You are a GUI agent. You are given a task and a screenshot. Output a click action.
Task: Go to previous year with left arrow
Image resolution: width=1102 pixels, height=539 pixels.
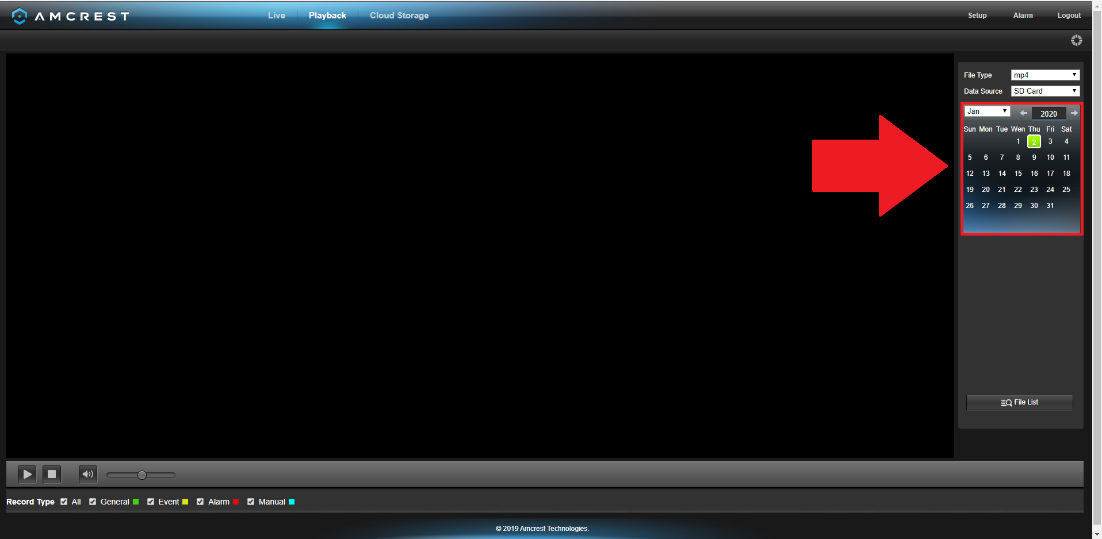(1023, 113)
